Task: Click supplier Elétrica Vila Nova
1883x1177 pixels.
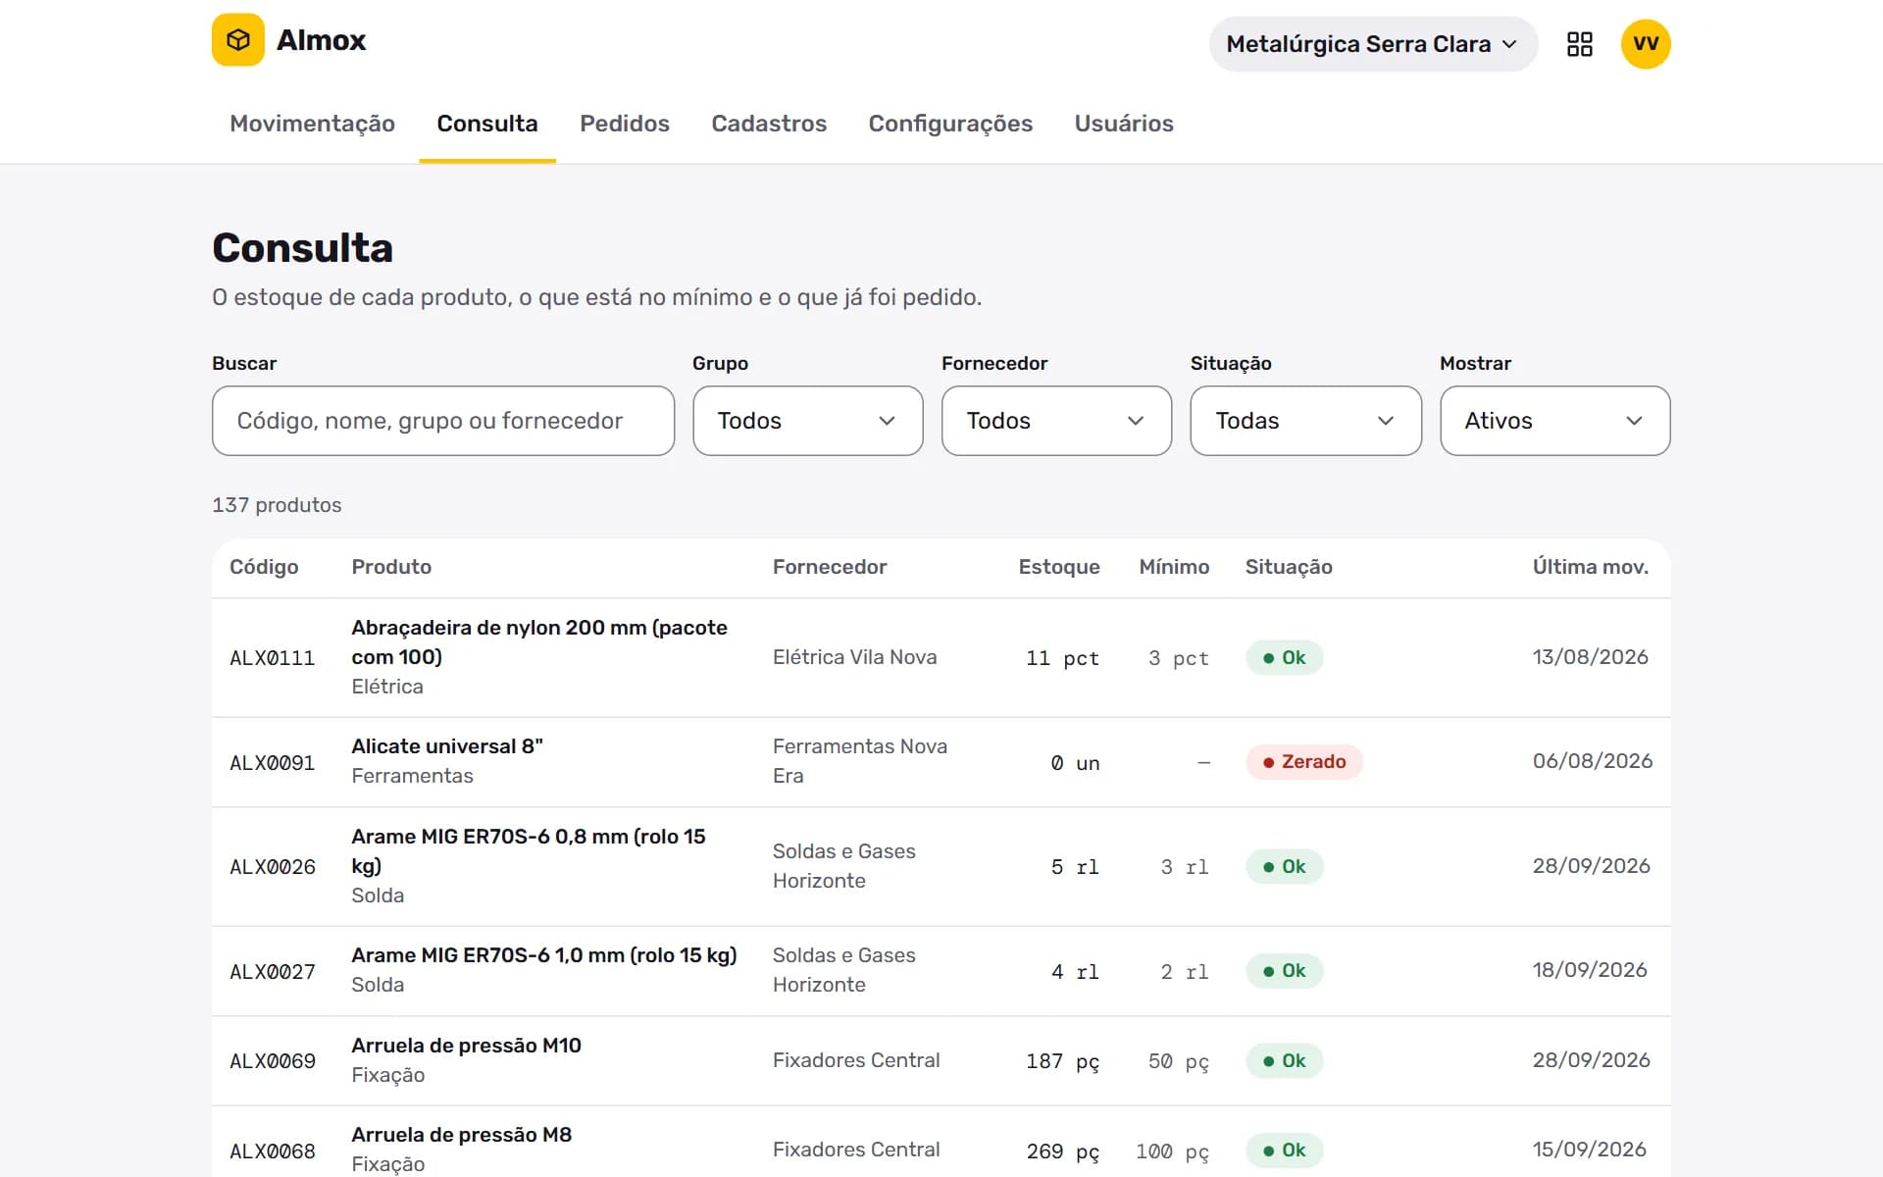Action: (854, 657)
